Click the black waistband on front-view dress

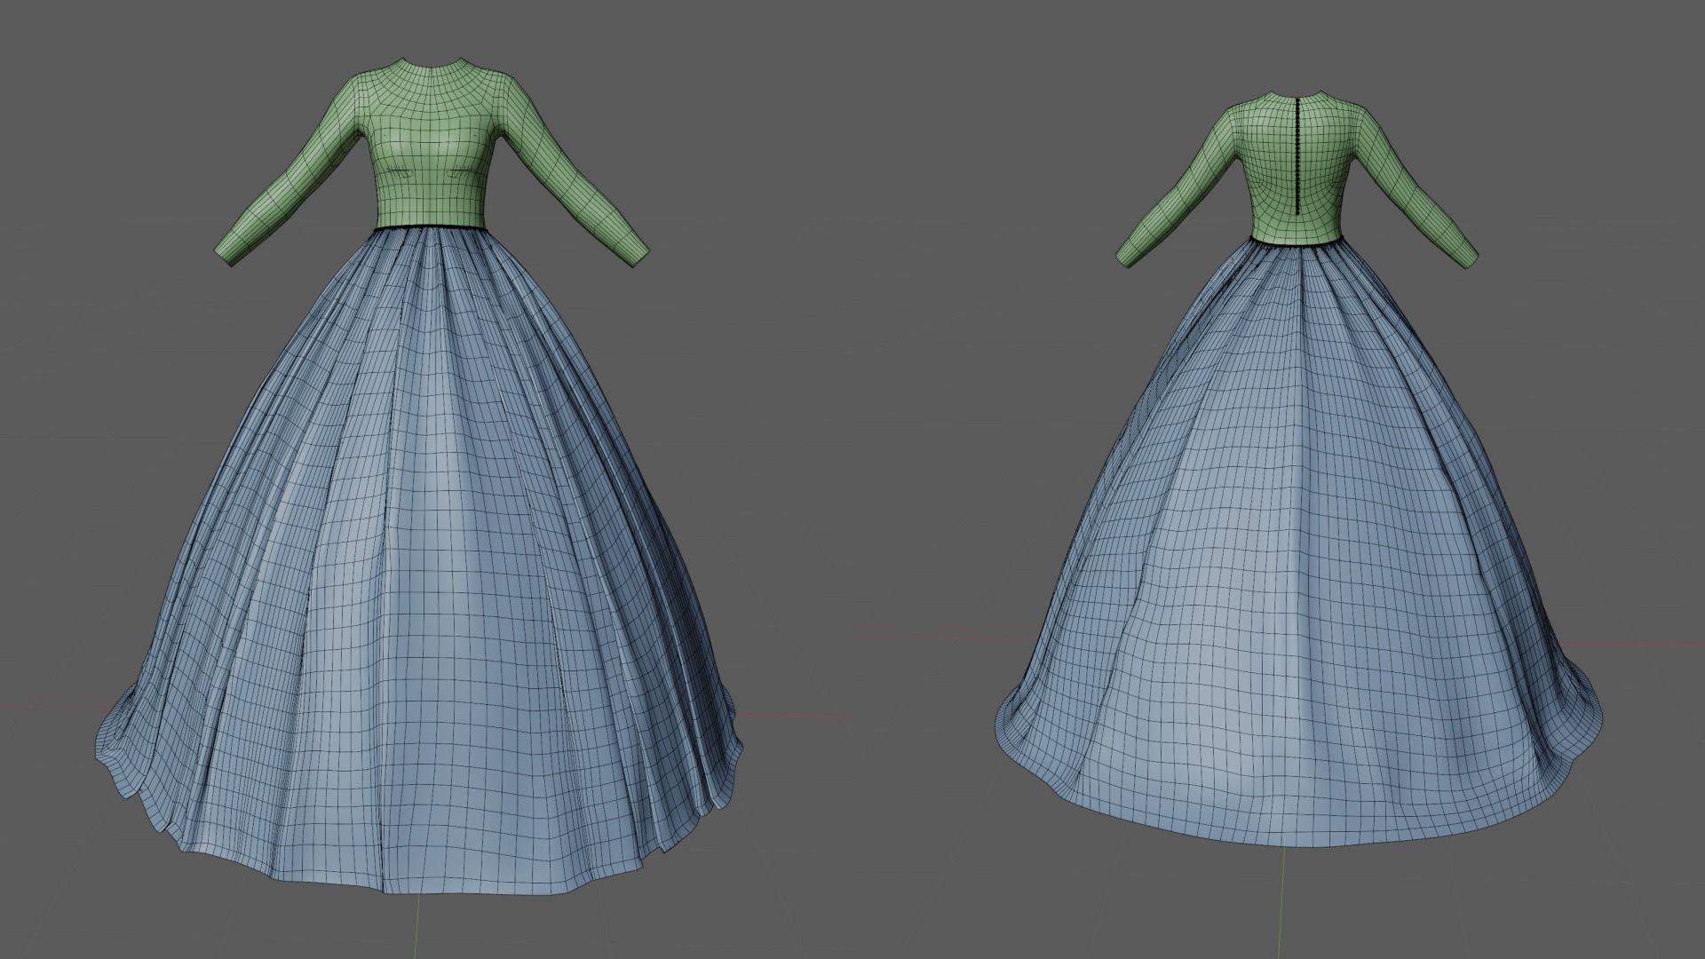(x=430, y=229)
